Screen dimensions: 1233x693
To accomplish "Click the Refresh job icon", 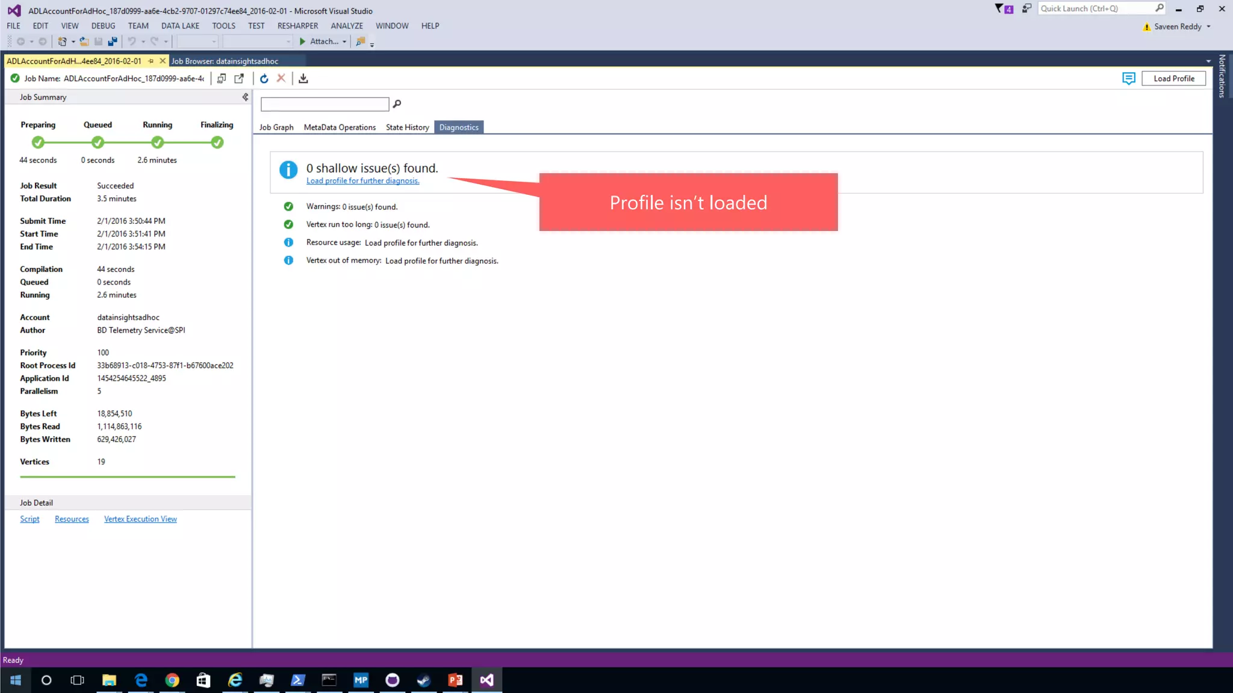I will tap(264, 78).
